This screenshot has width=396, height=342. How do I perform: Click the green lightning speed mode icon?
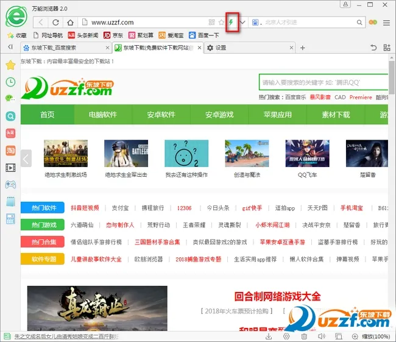[x=232, y=23]
